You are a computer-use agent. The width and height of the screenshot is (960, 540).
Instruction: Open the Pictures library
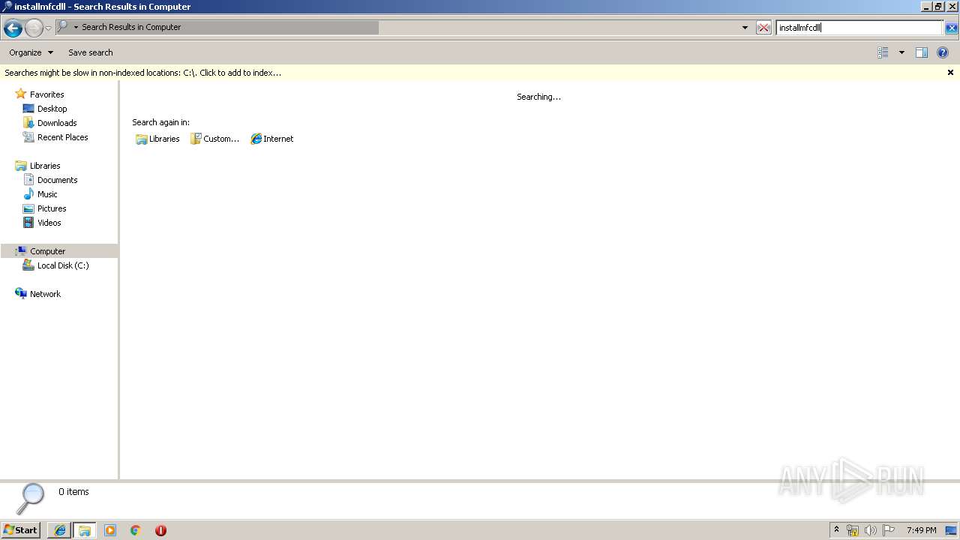(52, 208)
